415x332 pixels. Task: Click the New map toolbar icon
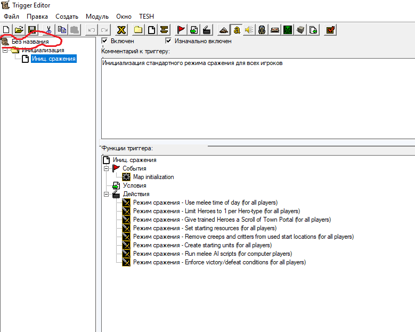[6, 30]
